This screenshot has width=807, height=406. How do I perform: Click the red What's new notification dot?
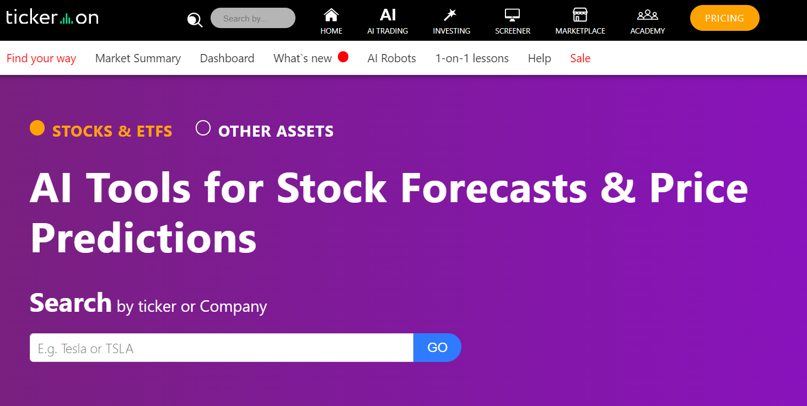pyautogui.click(x=343, y=57)
